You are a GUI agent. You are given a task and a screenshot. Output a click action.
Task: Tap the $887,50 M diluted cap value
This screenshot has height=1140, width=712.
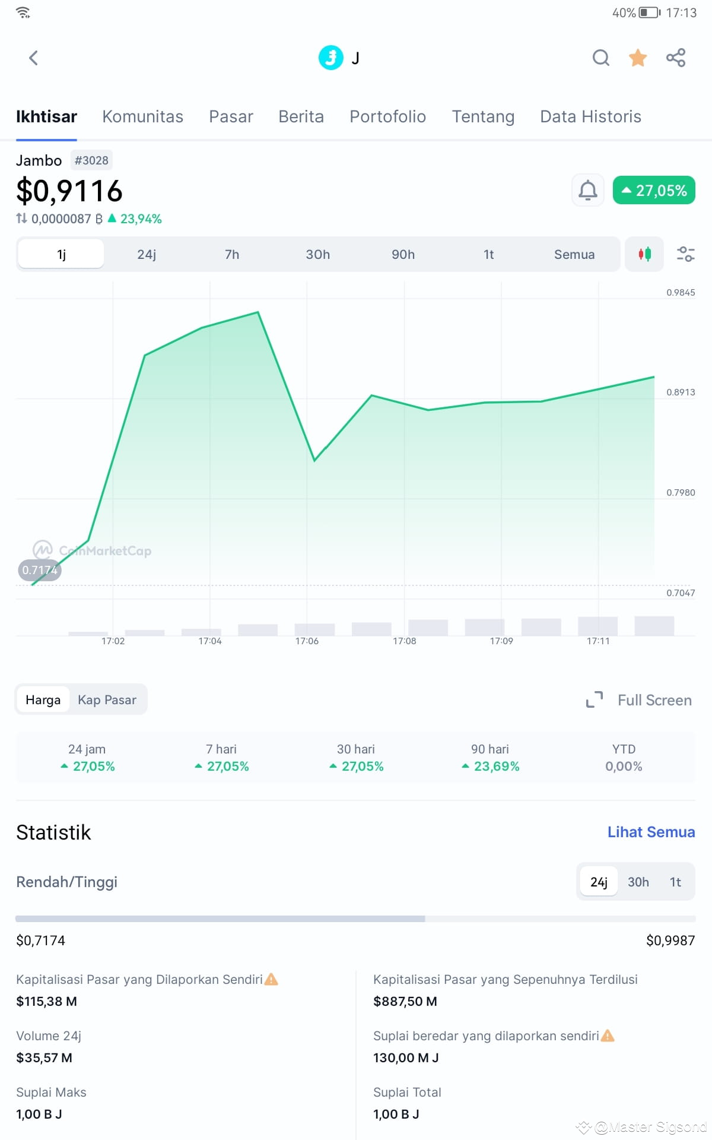pyautogui.click(x=405, y=1001)
